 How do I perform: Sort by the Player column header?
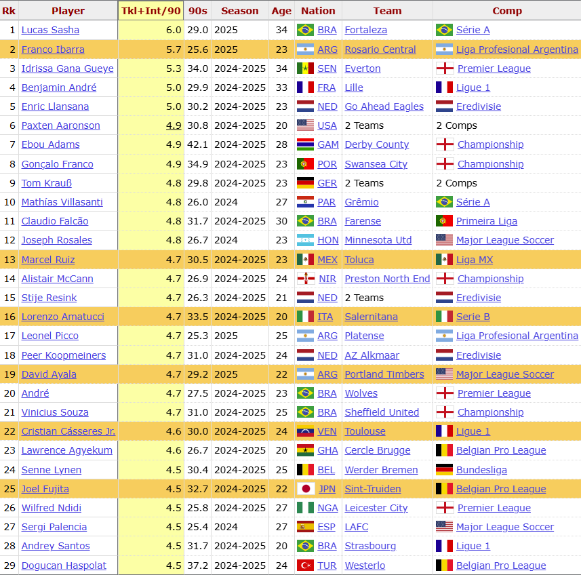click(x=68, y=11)
